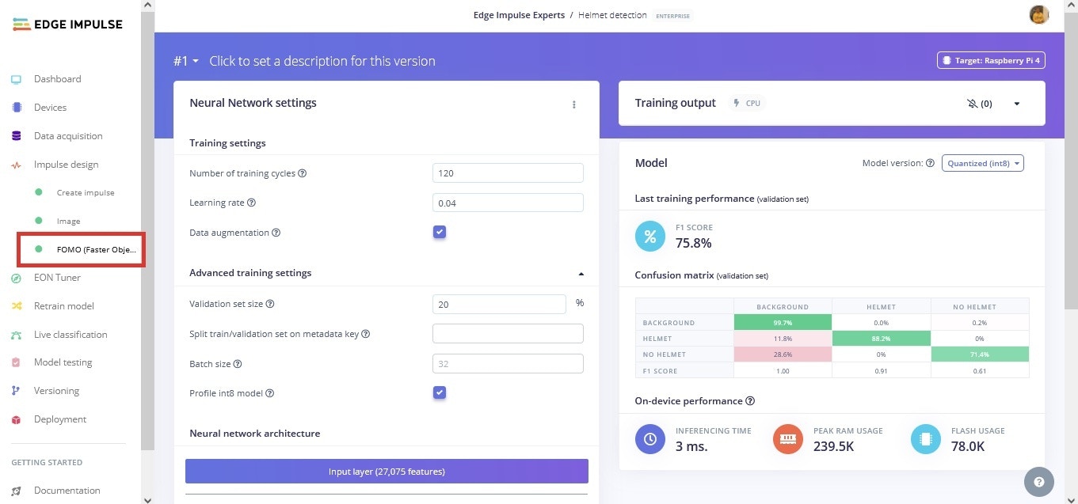The width and height of the screenshot is (1078, 504).
Task: Open the version #1 dropdown
Action: click(x=186, y=61)
